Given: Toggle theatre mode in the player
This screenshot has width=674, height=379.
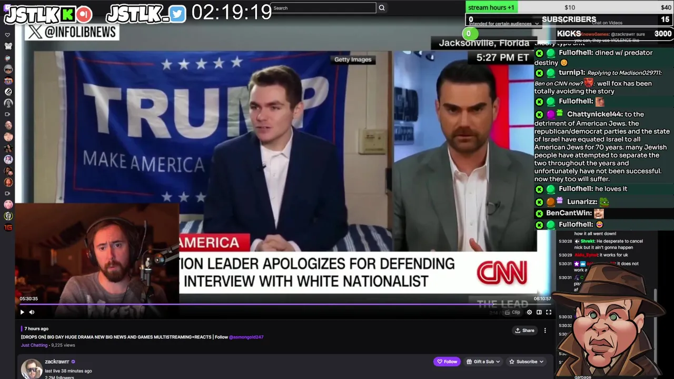Looking at the screenshot, I should click(539, 312).
